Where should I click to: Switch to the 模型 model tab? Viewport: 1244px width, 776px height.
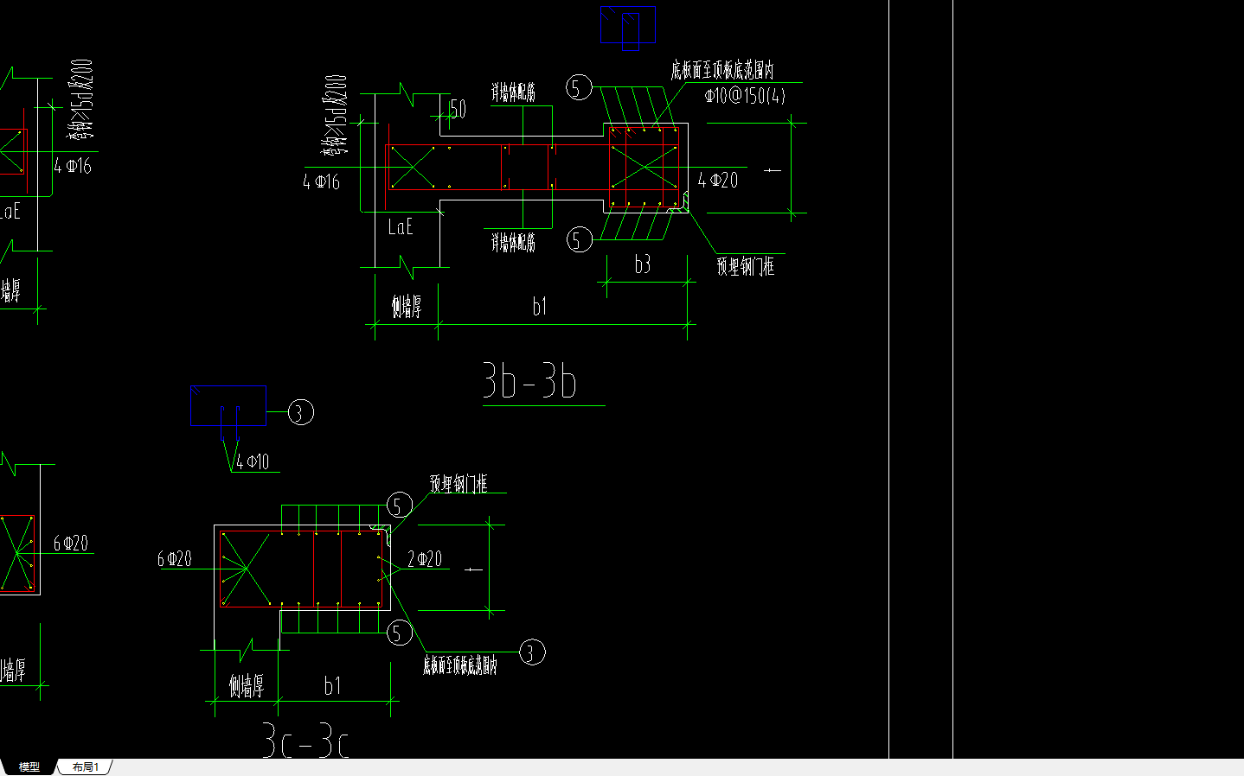pos(29,766)
